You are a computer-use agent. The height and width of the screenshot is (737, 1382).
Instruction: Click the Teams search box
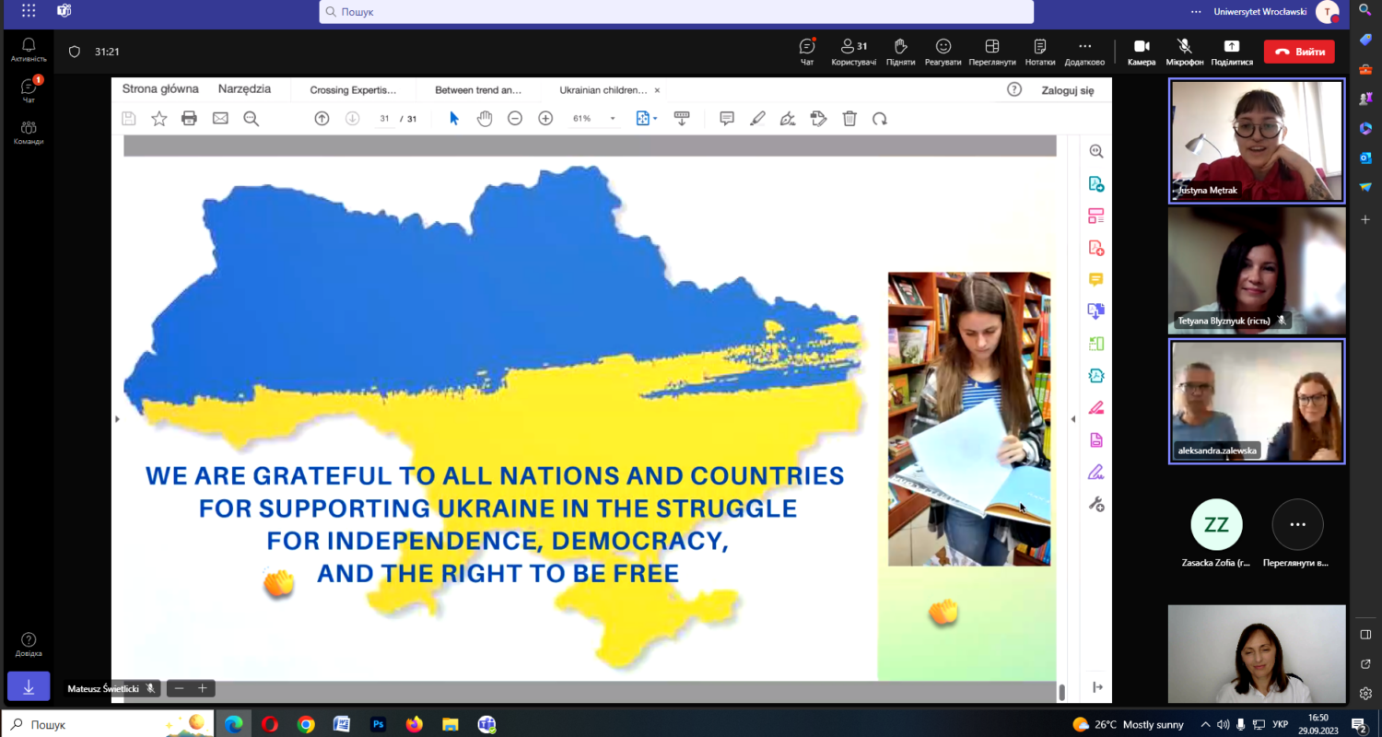point(676,12)
